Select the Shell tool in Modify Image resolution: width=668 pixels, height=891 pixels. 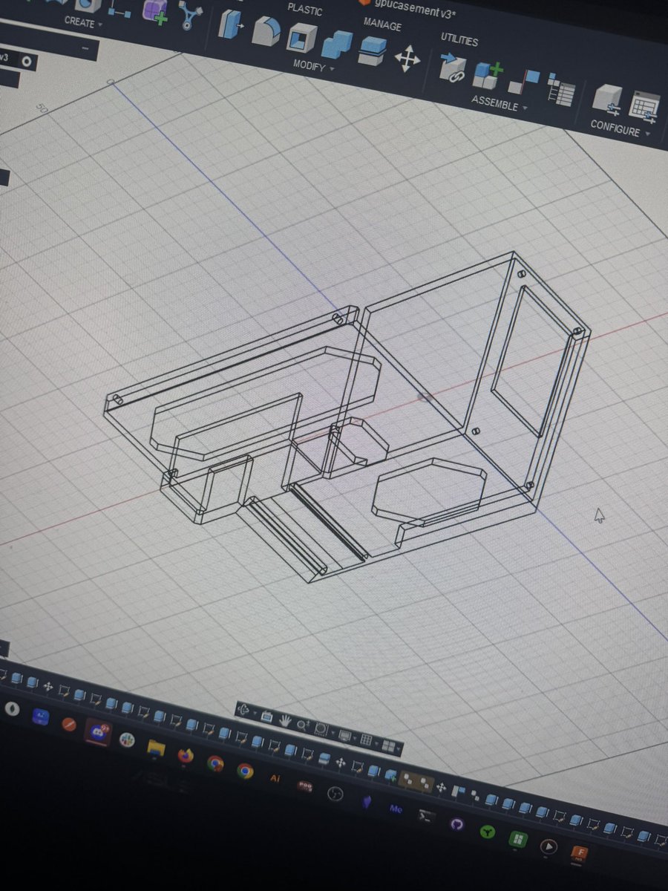point(302,37)
